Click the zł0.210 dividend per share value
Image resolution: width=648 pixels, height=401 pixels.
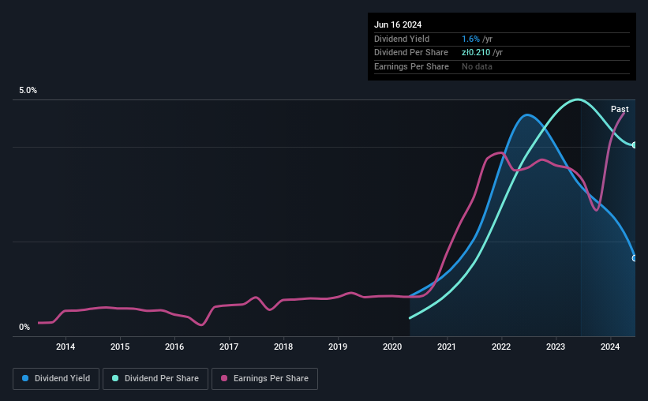click(476, 53)
